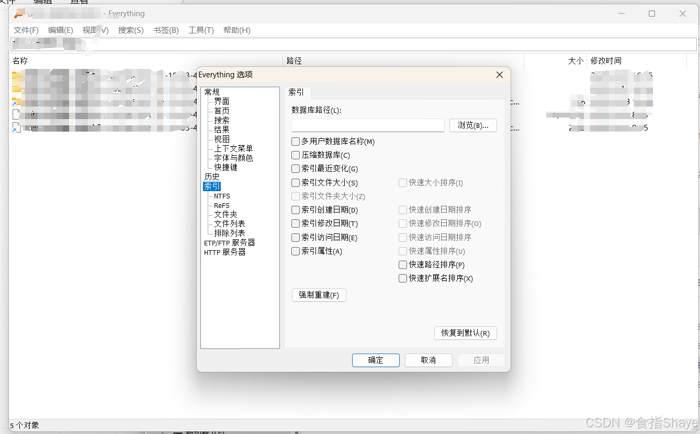Click the Everything main search box
Viewport: 700px width, 434px height.
pyautogui.click(x=353, y=44)
